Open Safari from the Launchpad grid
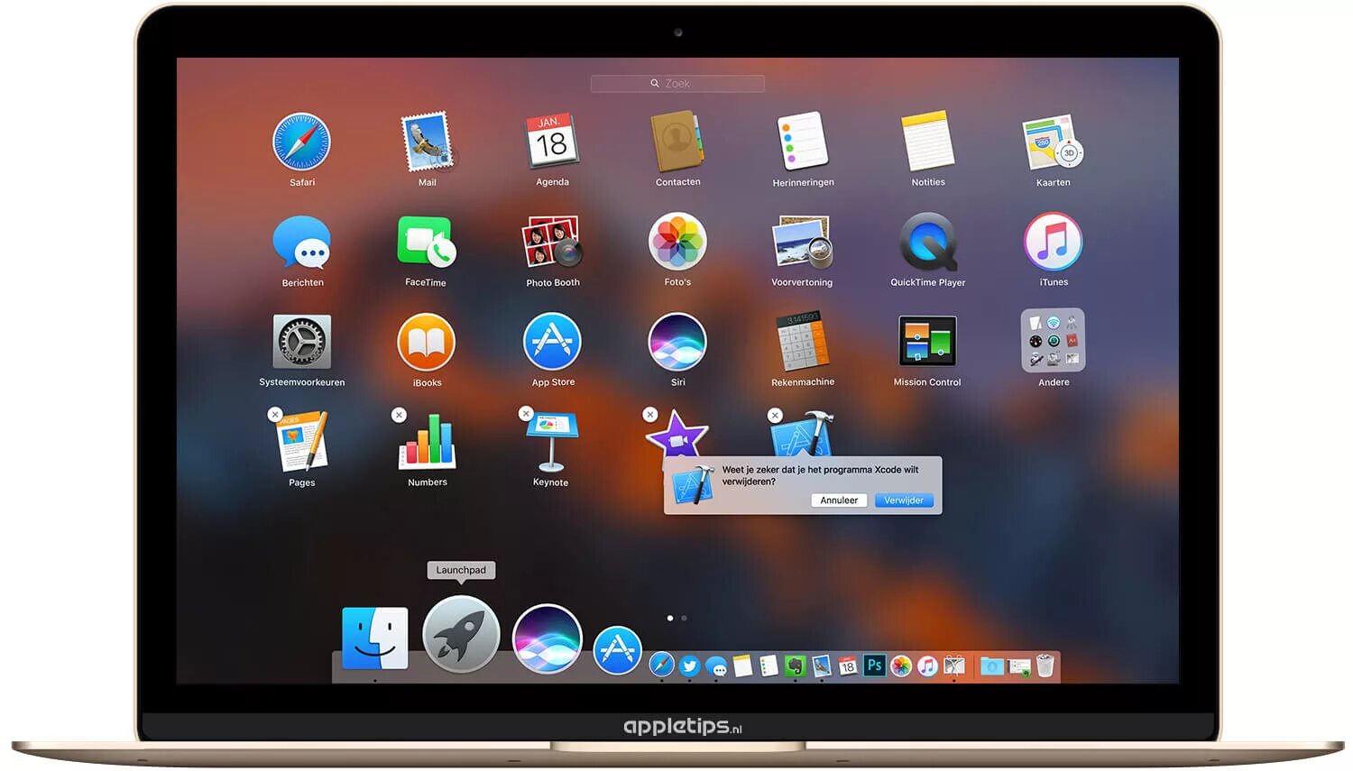1353x771 pixels. pyautogui.click(x=301, y=142)
